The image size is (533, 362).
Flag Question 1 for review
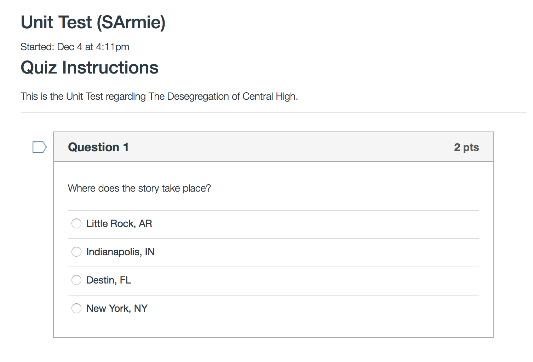[x=39, y=147]
